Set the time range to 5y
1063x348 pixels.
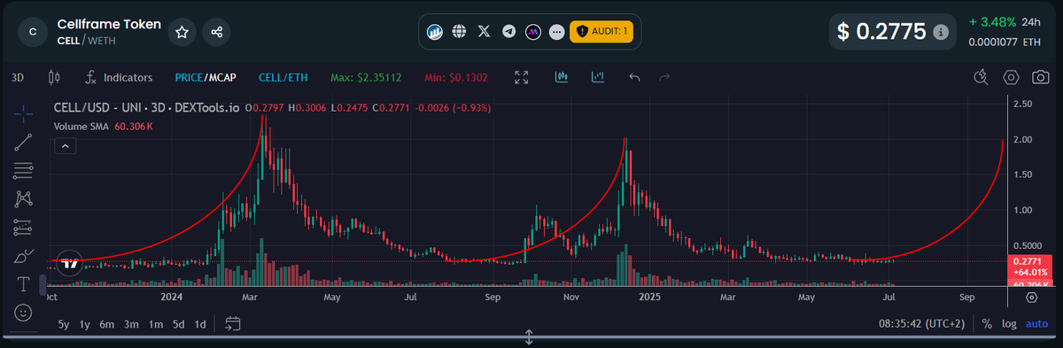(x=63, y=324)
